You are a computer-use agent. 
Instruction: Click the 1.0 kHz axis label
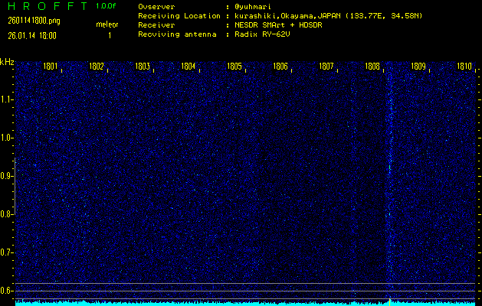(5, 138)
